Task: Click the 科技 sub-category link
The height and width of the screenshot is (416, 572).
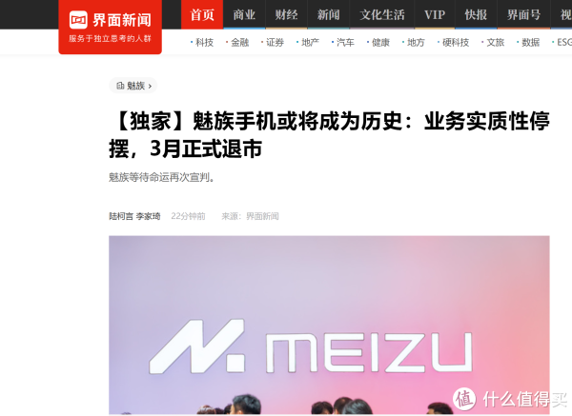Action: [204, 43]
